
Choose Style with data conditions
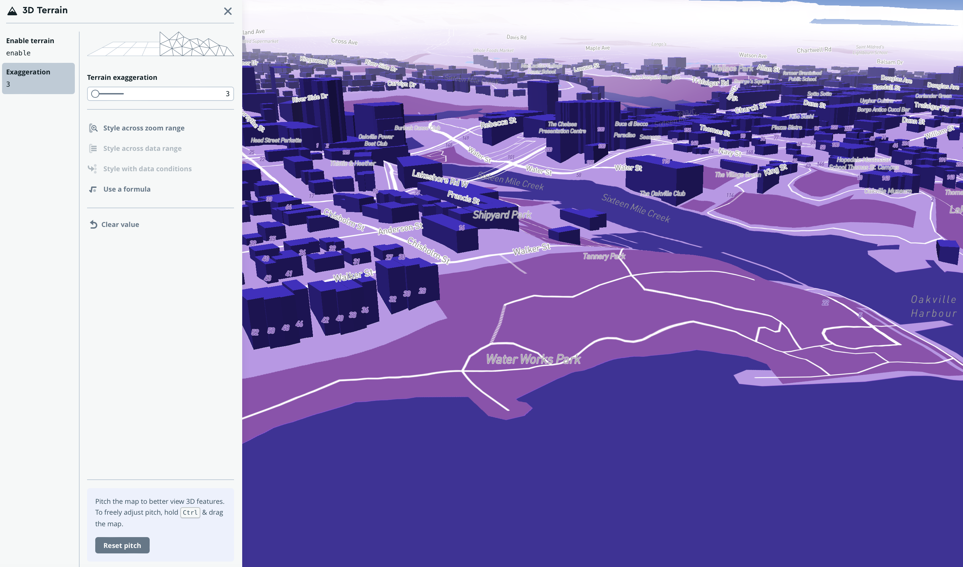(147, 169)
